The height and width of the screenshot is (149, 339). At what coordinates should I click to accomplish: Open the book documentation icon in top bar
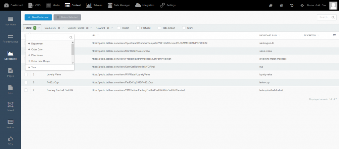coord(271,5)
